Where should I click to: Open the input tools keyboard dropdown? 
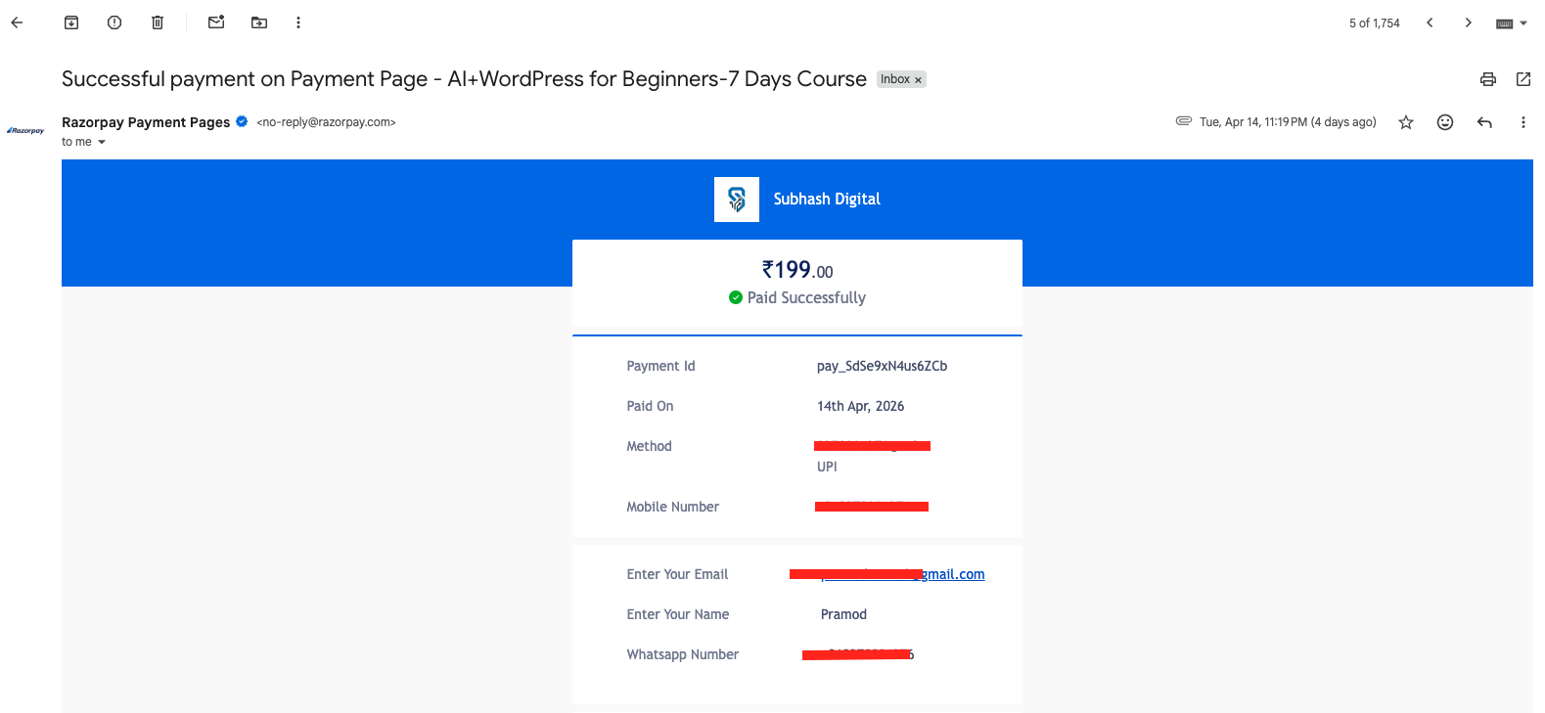pyautogui.click(x=1512, y=23)
